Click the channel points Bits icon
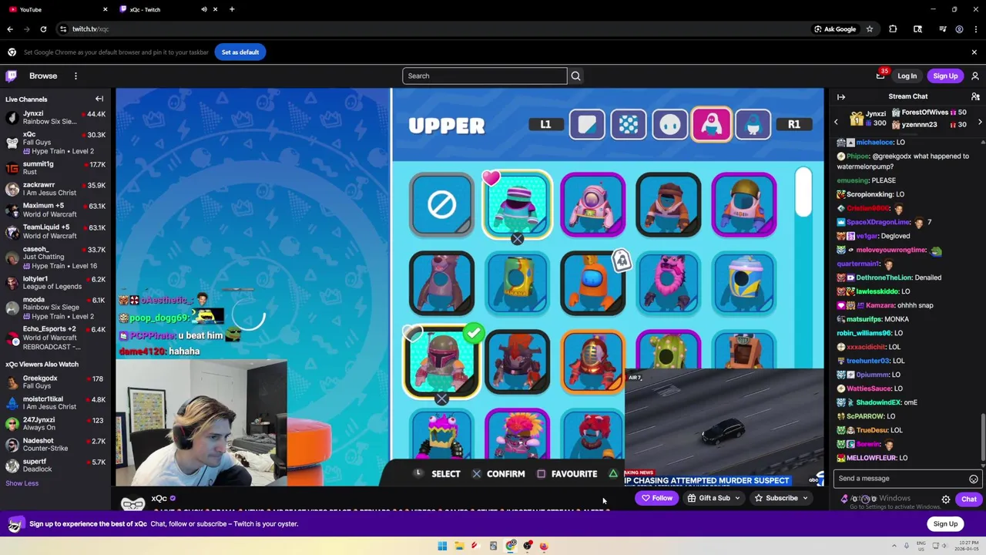Viewport: 986px width, 555px height. (844, 499)
